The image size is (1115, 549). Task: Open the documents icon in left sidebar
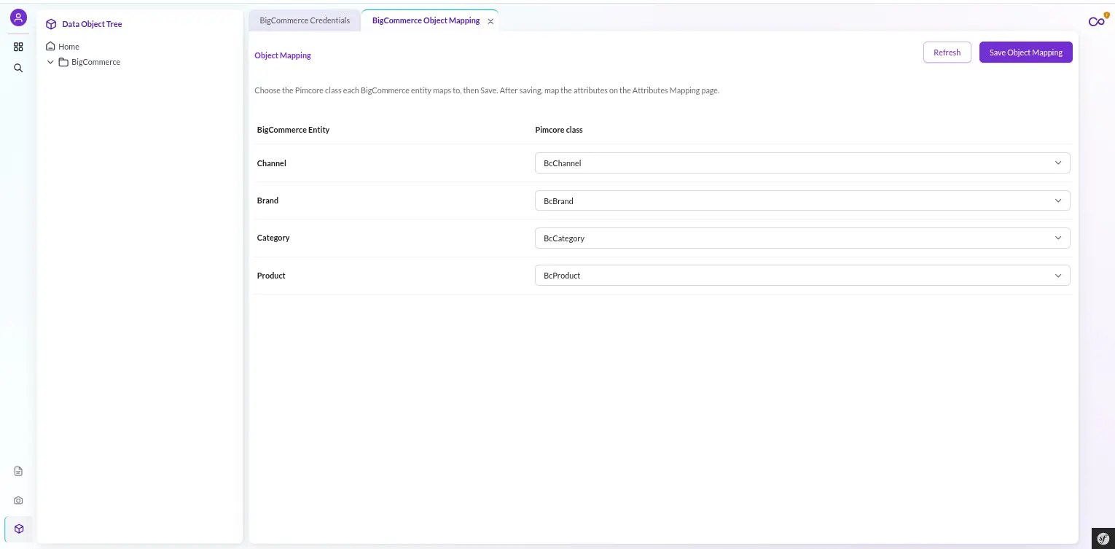click(x=18, y=471)
